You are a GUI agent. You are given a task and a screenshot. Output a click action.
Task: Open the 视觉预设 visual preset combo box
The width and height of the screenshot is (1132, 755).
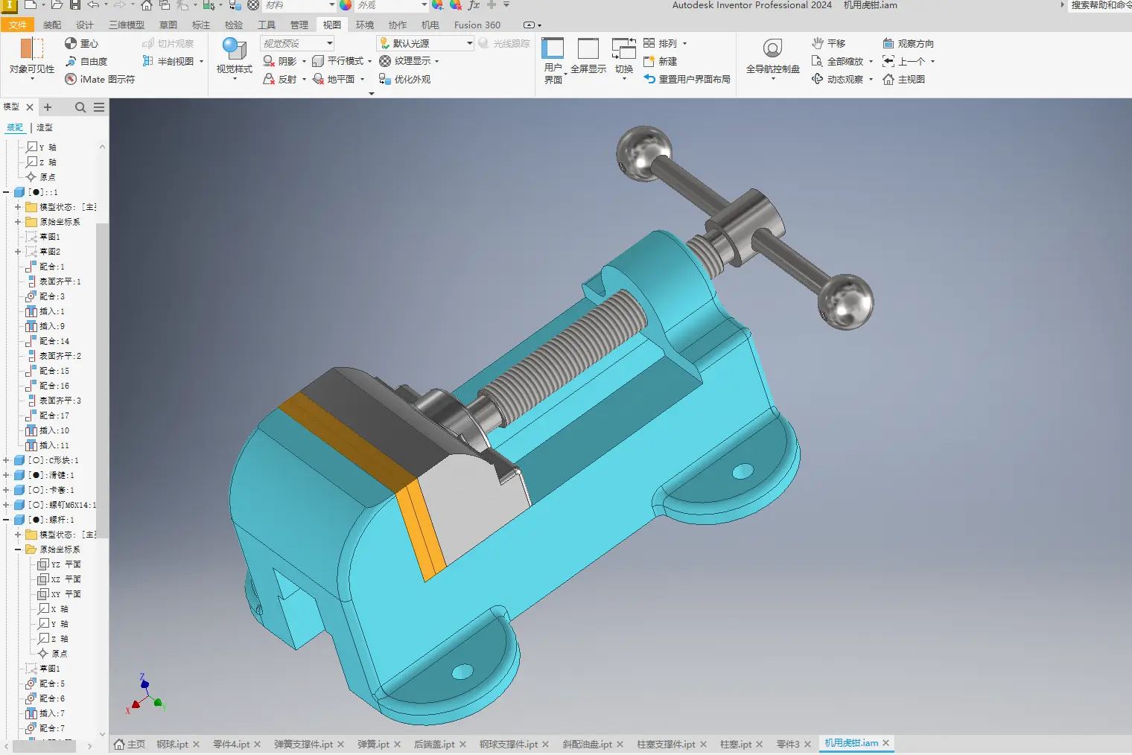point(329,43)
